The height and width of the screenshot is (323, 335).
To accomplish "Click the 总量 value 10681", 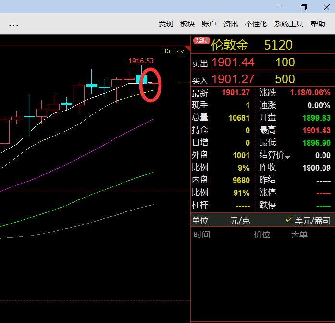I will pos(239,118).
